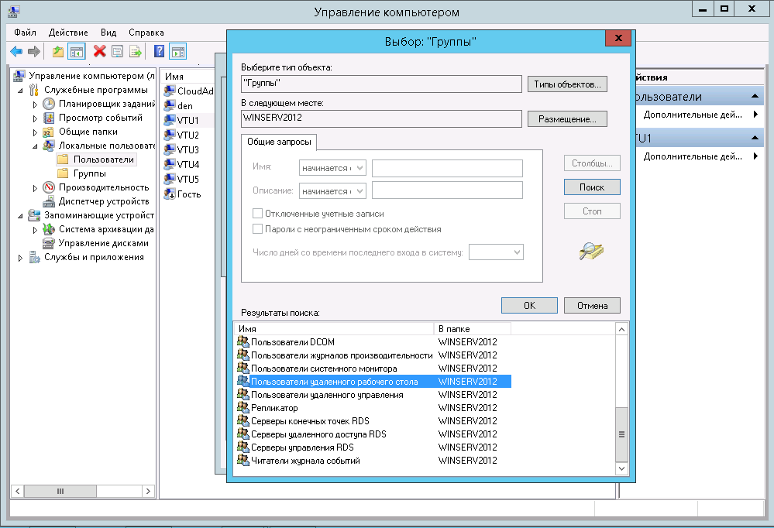Select Пользователи удаленного рабочего стола row
Viewport: 774px width, 528px height.
(373, 382)
